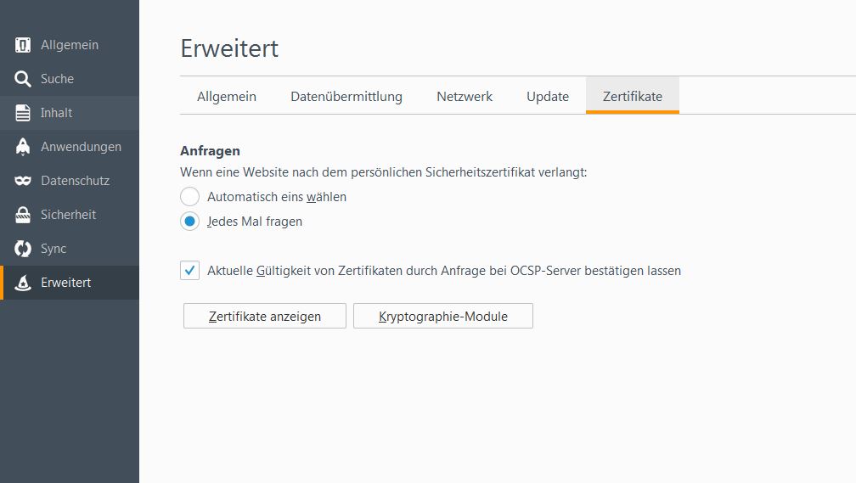
Task: Select the Erweitert wizard hat icon
Action: click(23, 283)
